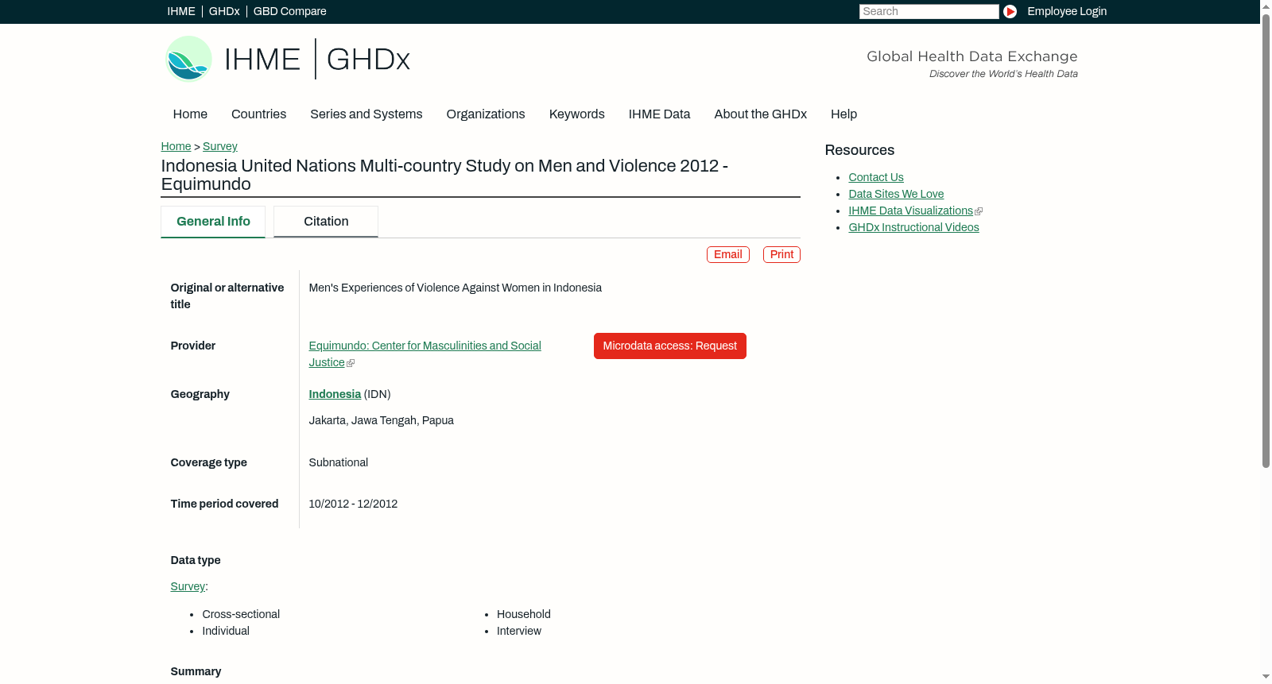Image resolution: width=1272 pixels, height=684 pixels.
Task: Open the Organizations menu
Action: click(486, 114)
